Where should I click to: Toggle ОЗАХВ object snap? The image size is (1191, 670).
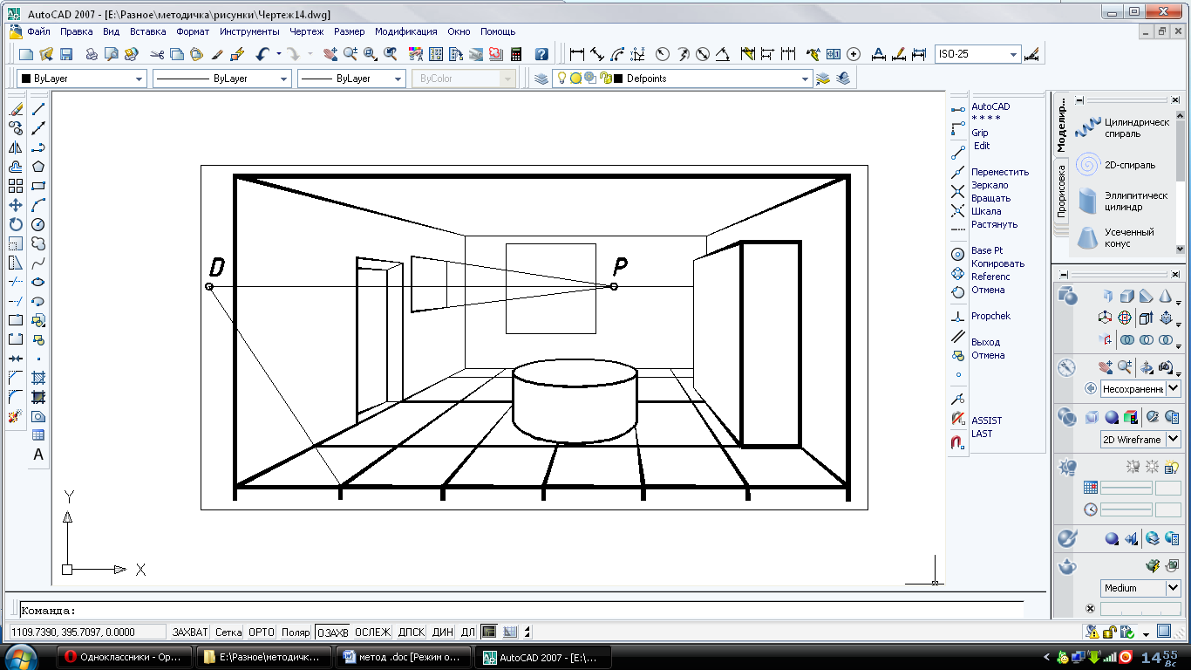[332, 632]
